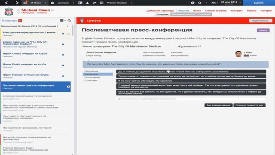Open the league table icon before Premier Division
This screenshot has height=155, width=275.
(101, 3)
